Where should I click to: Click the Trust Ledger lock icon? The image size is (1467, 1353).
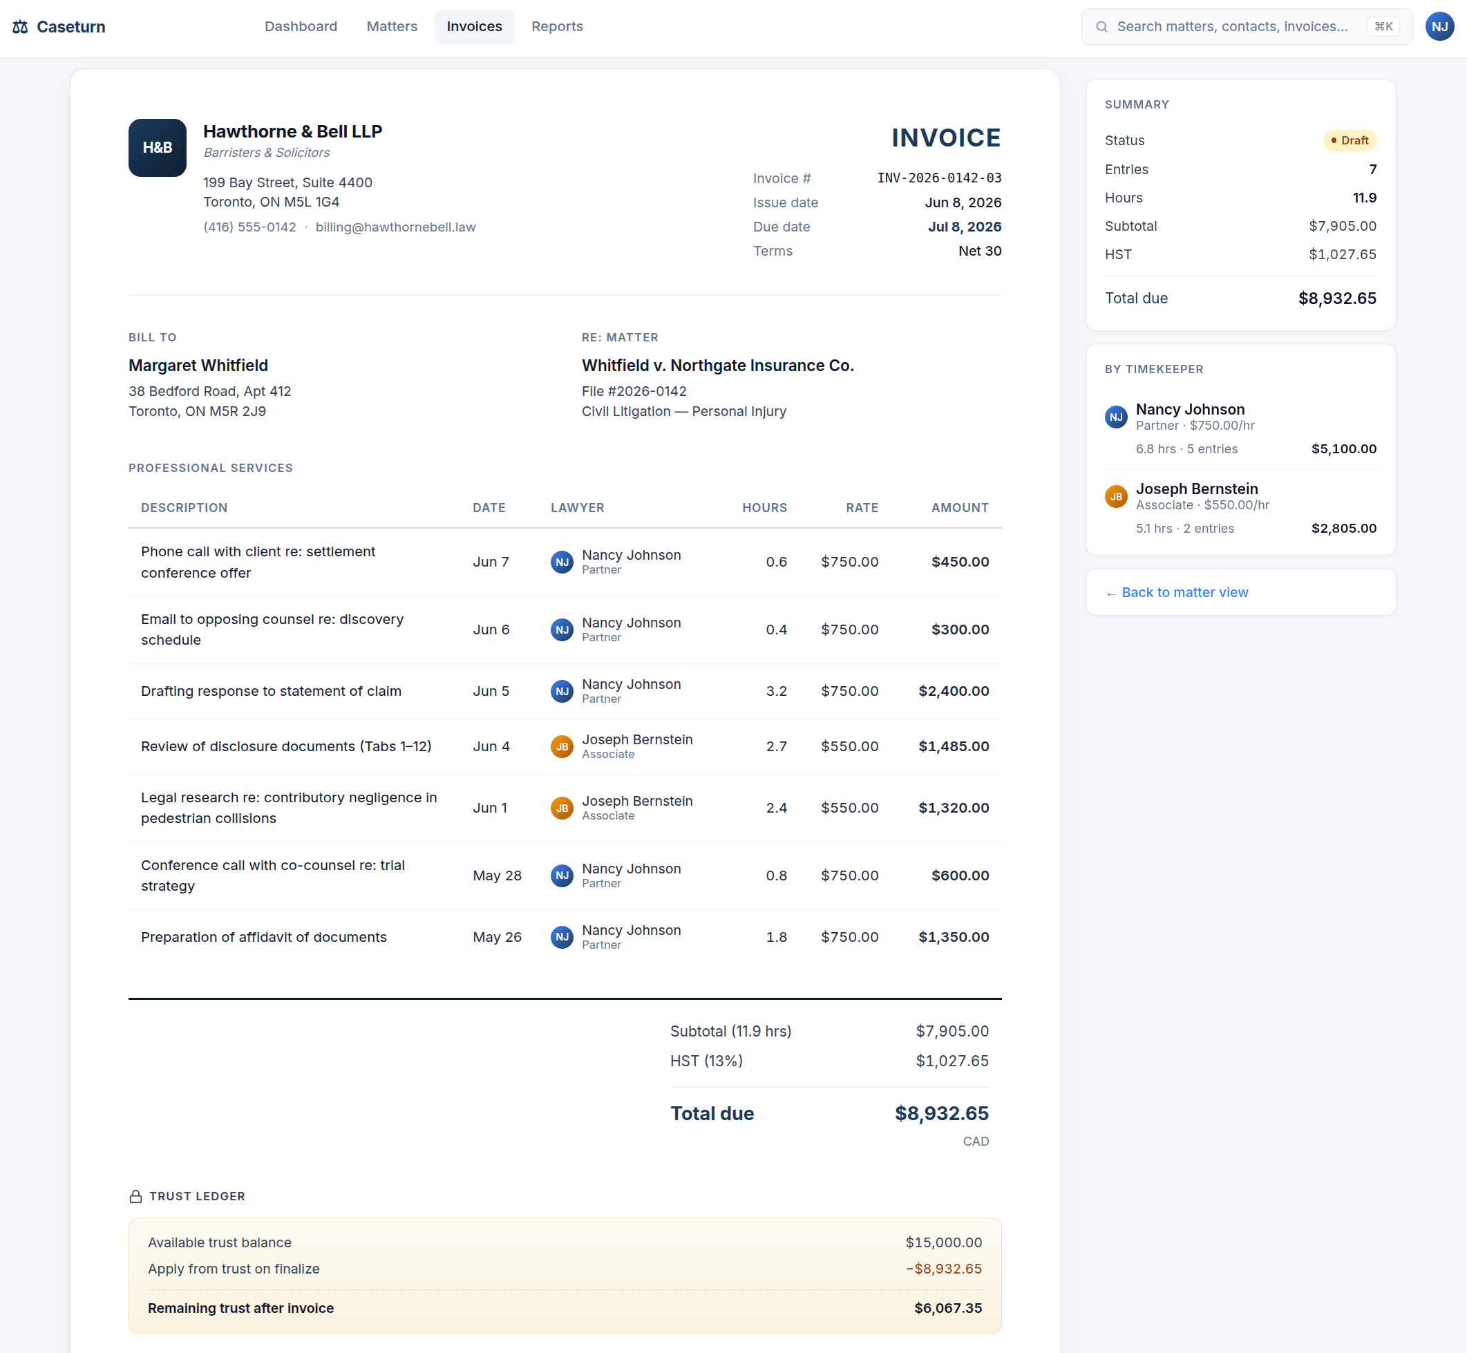coord(135,1196)
